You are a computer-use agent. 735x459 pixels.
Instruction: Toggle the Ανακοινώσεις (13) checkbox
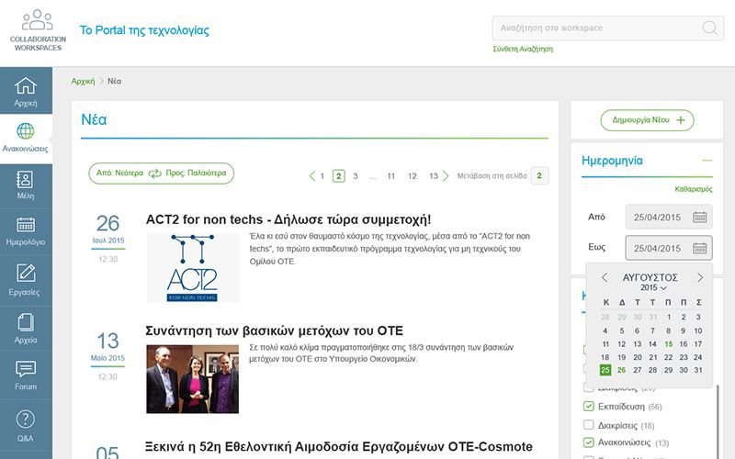[x=588, y=442]
